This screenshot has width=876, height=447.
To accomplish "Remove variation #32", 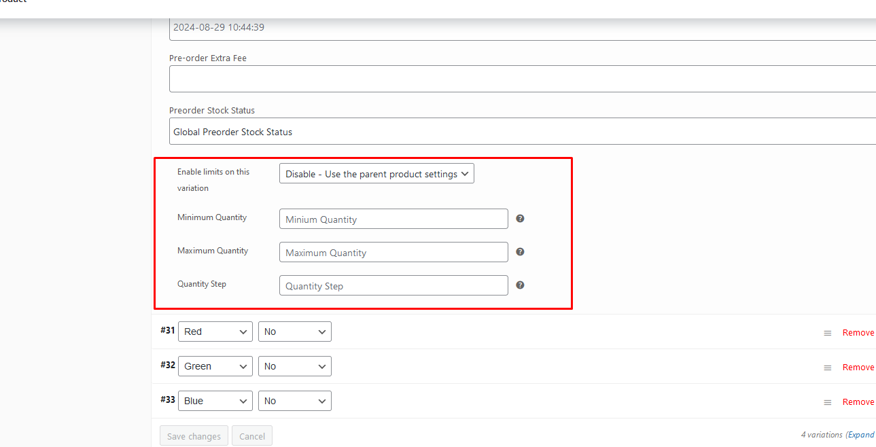I will (858, 368).
